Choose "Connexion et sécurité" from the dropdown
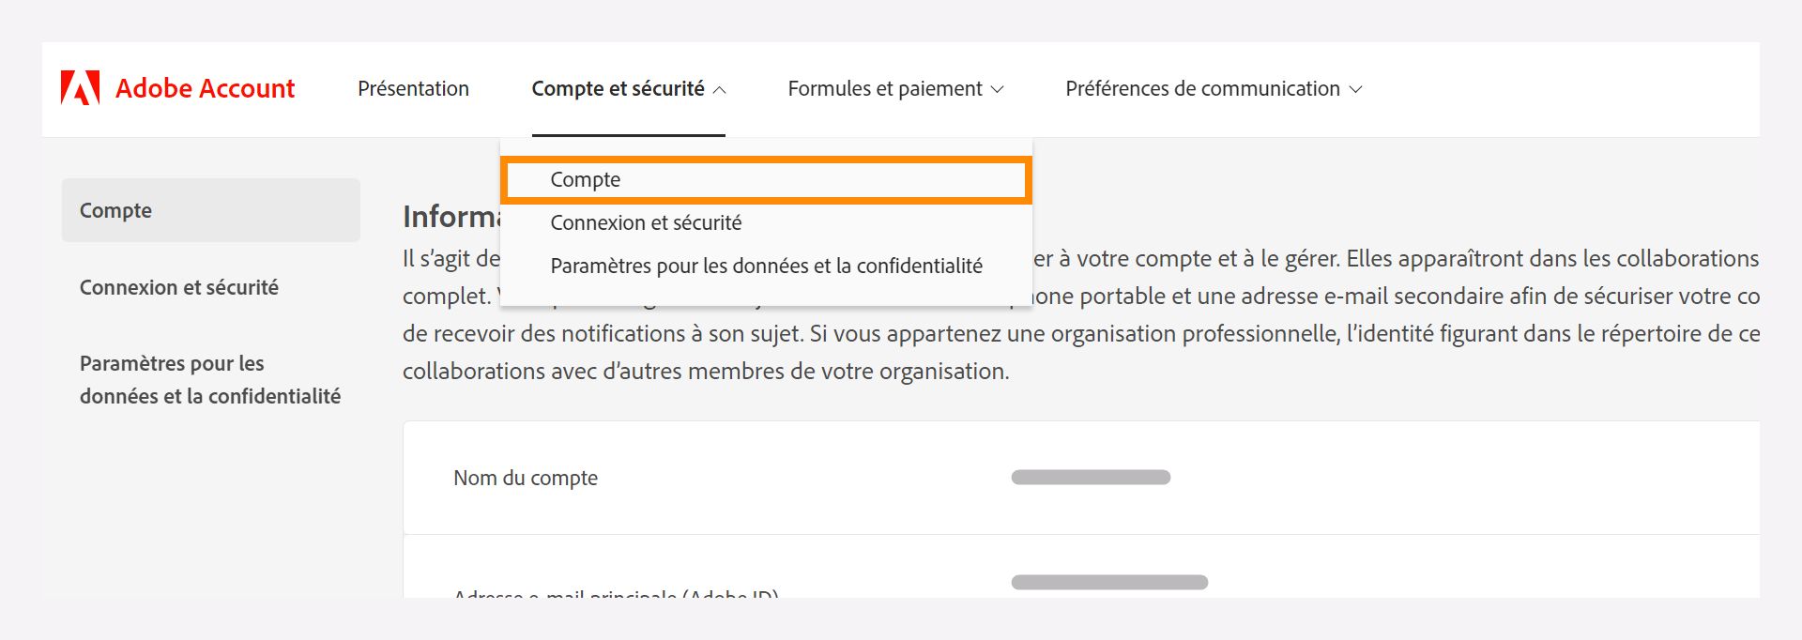The width and height of the screenshot is (1802, 640). click(x=645, y=222)
